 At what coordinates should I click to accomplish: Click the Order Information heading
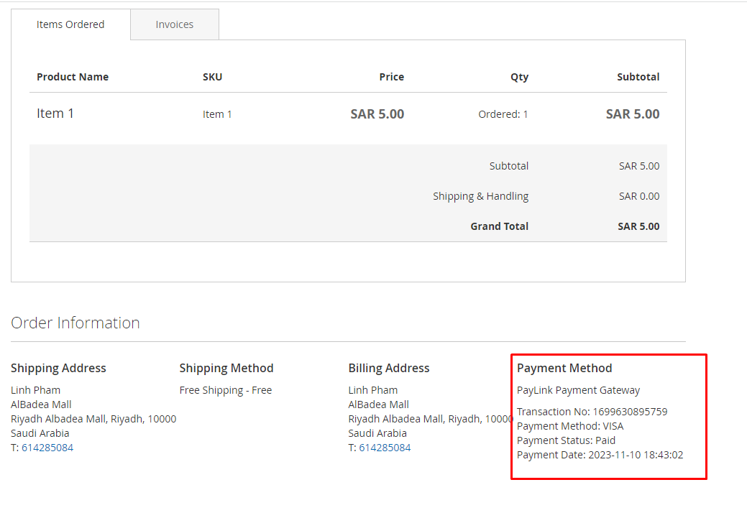(x=75, y=323)
